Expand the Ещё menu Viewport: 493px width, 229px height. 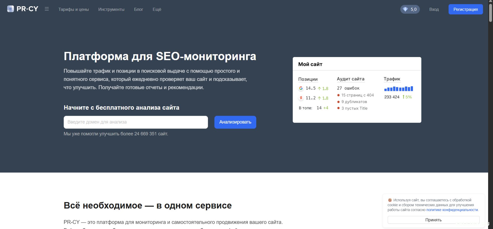157,9
